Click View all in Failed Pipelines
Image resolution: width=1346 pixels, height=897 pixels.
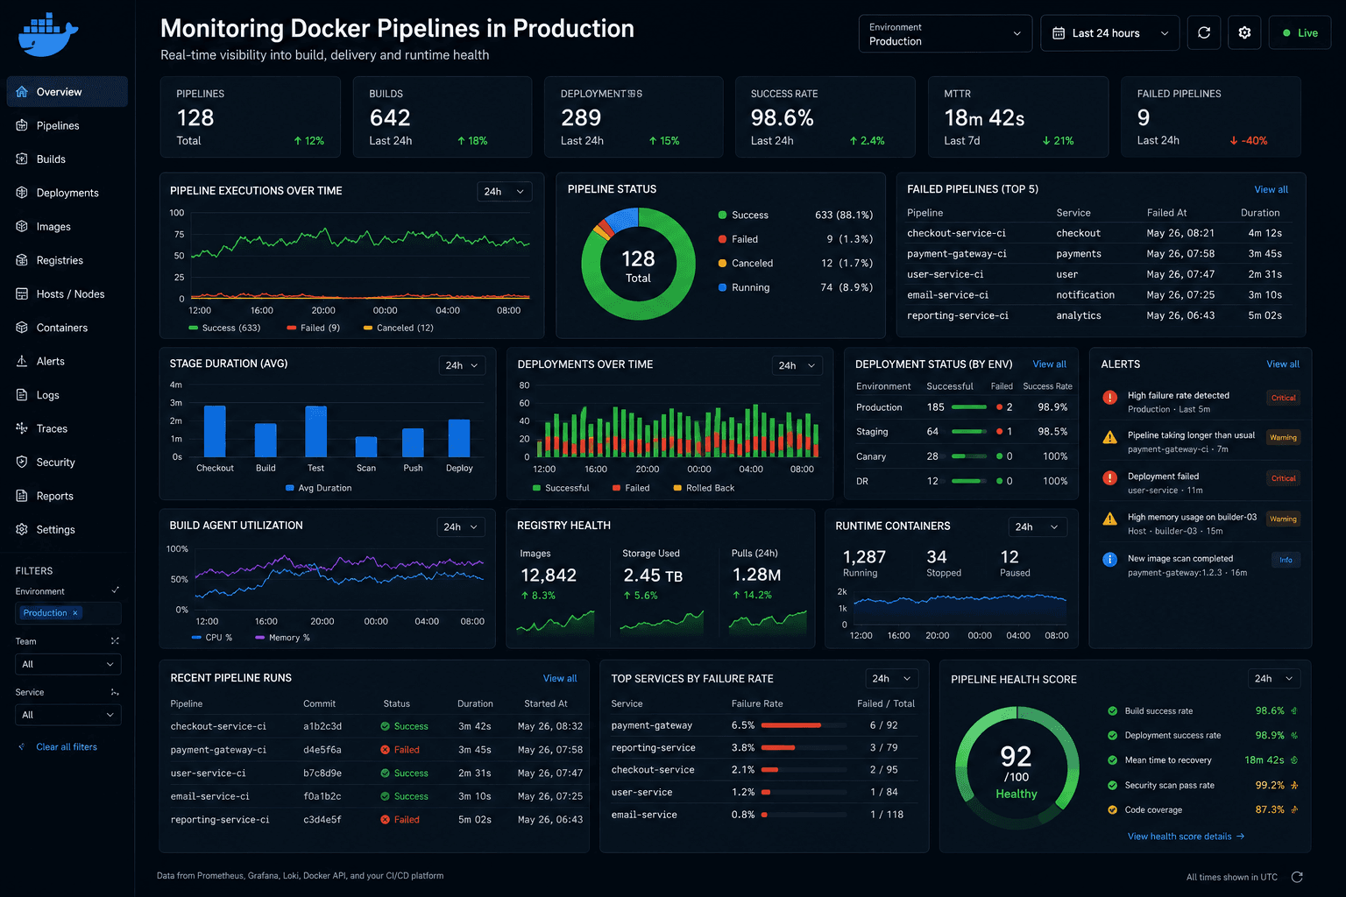coord(1271,189)
